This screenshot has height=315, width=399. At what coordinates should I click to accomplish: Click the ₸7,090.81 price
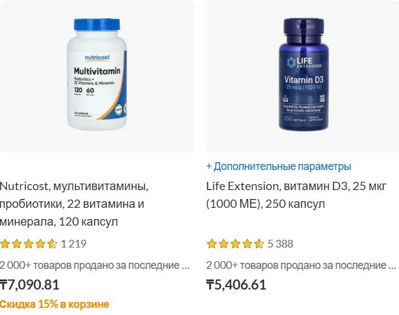click(30, 285)
